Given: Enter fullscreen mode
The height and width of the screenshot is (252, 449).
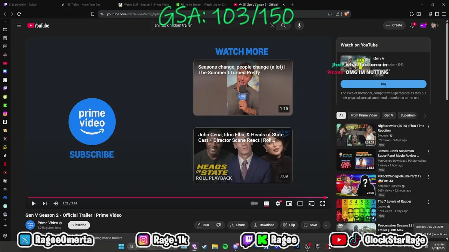Looking at the screenshot, I should (323, 203).
